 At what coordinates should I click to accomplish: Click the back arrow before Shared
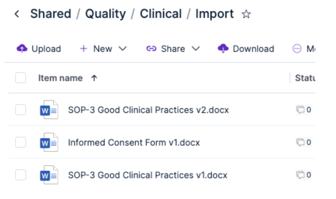pyautogui.click(x=17, y=14)
